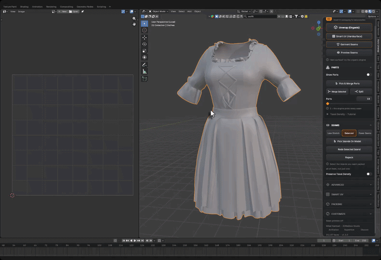Toggle Preserve Texel Density switch
The height and width of the screenshot is (260, 381).
pyautogui.click(x=369, y=174)
